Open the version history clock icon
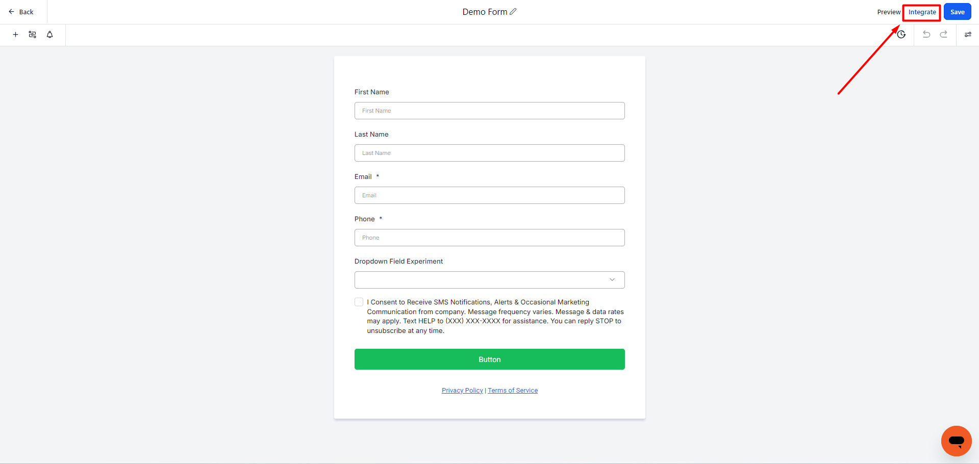 click(x=901, y=35)
